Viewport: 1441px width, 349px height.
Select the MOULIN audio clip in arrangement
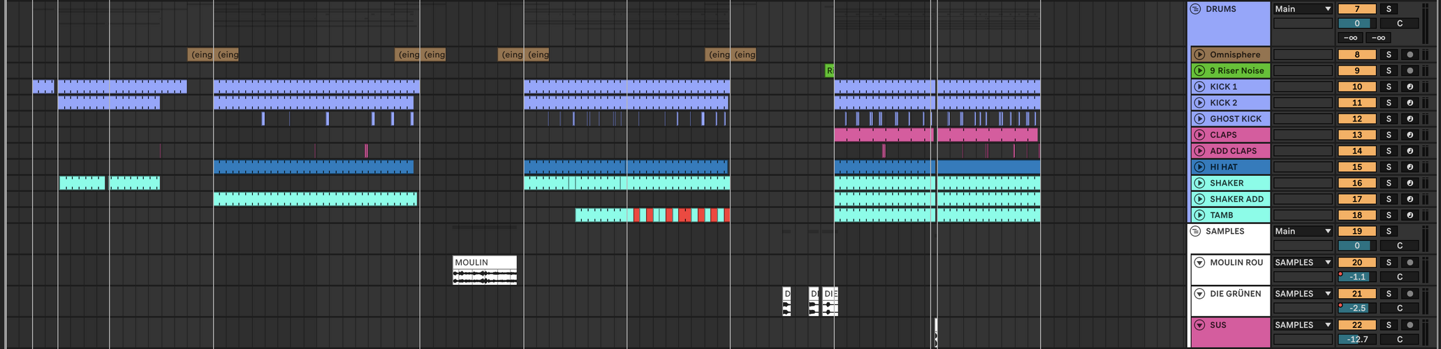coord(485,270)
